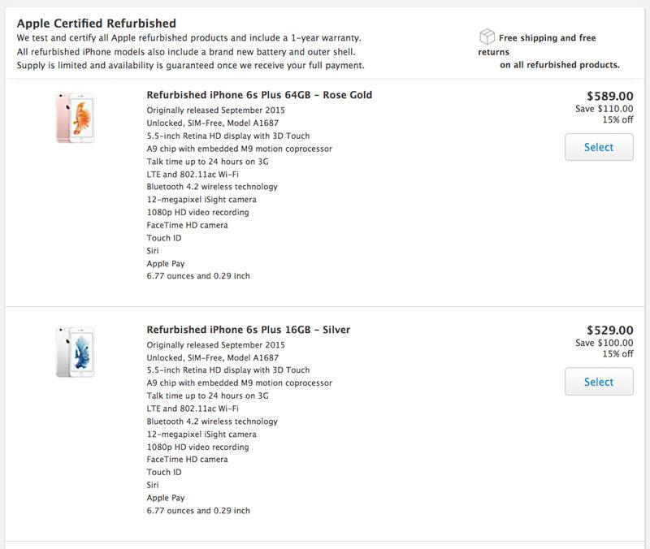
Task: Open the Refurbished iPhone 6s Plus 16GB title
Action: [248, 330]
